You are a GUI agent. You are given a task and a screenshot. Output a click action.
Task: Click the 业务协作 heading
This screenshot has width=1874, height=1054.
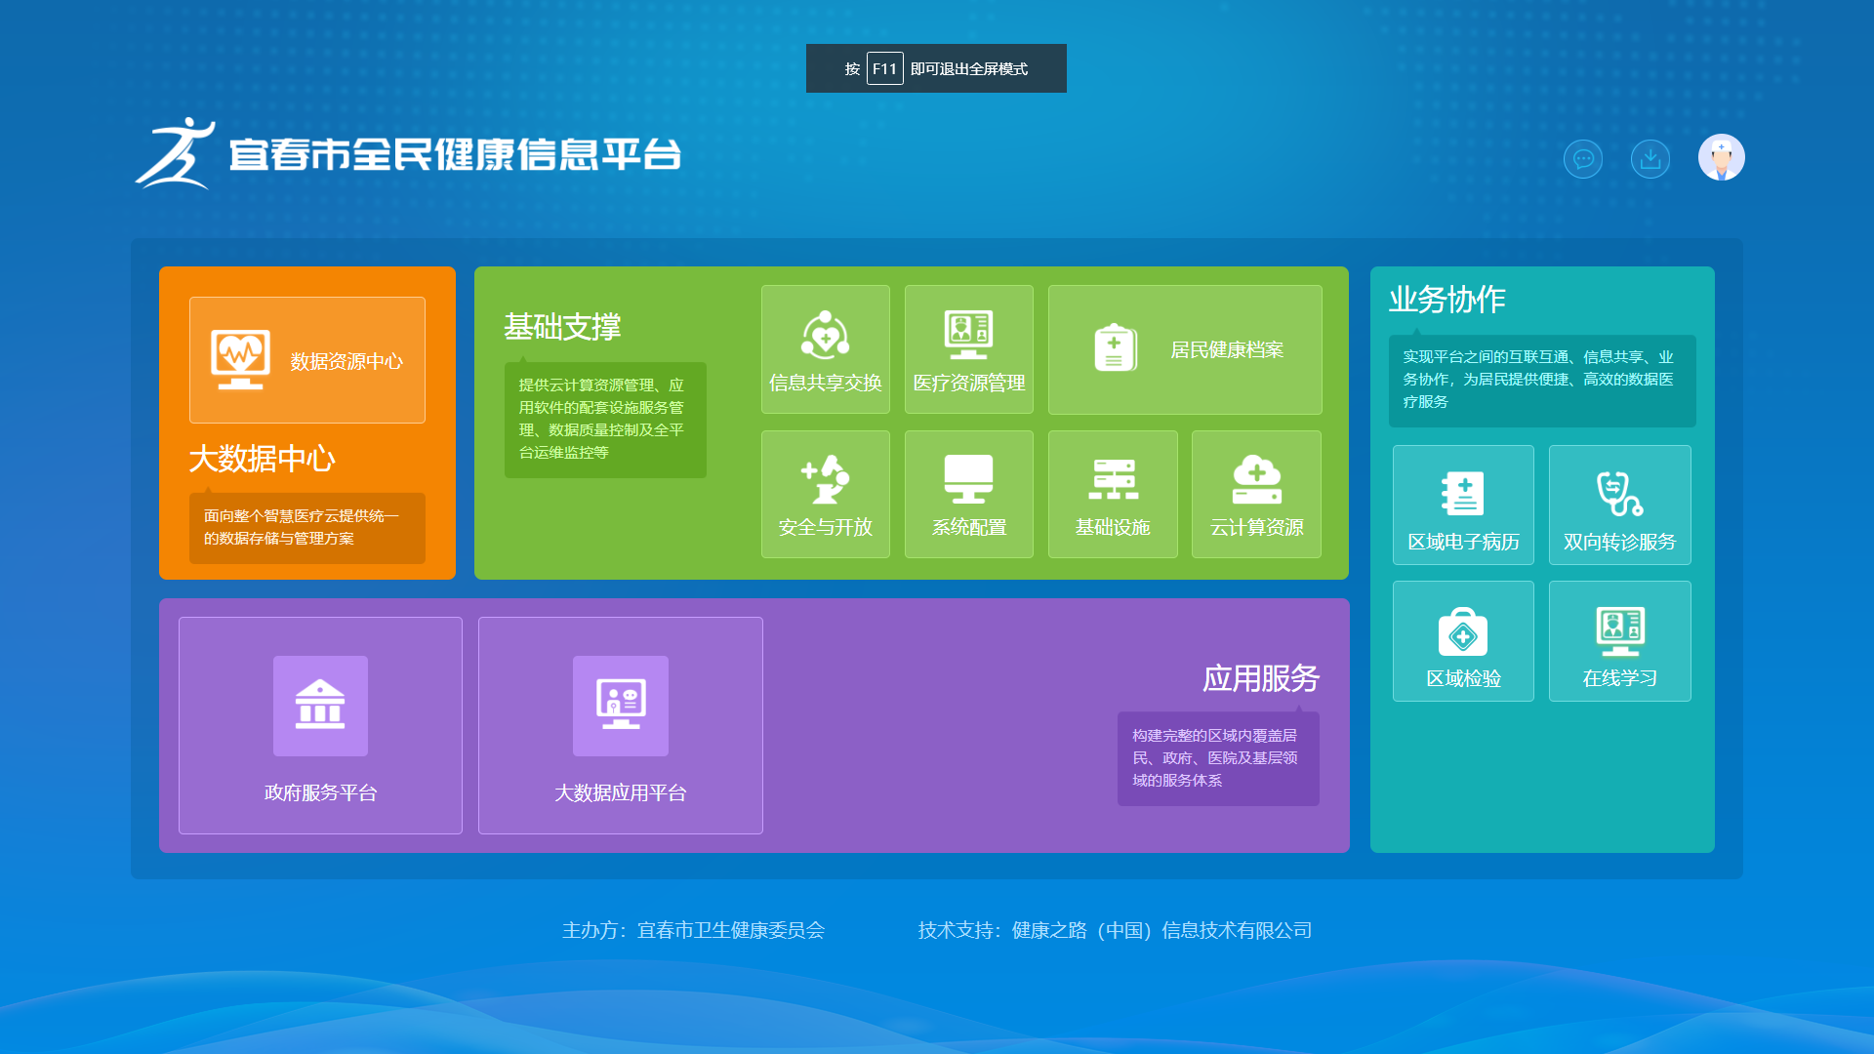(1447, 300)
